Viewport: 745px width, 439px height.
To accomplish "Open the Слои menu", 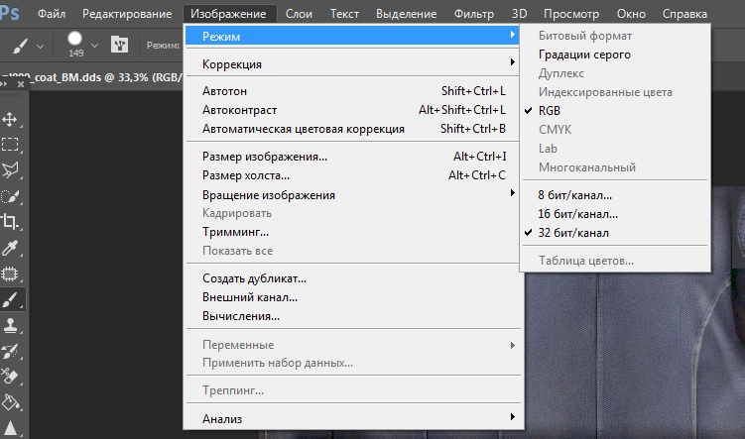I will (299, 14).
